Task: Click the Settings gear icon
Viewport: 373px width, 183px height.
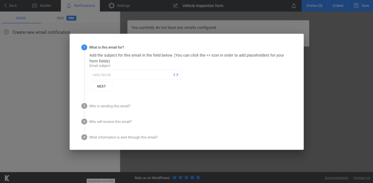Action: tap(111, 6)
